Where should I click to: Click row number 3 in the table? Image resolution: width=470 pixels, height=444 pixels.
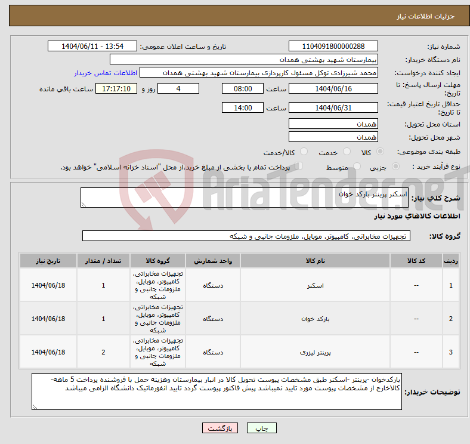451,352
